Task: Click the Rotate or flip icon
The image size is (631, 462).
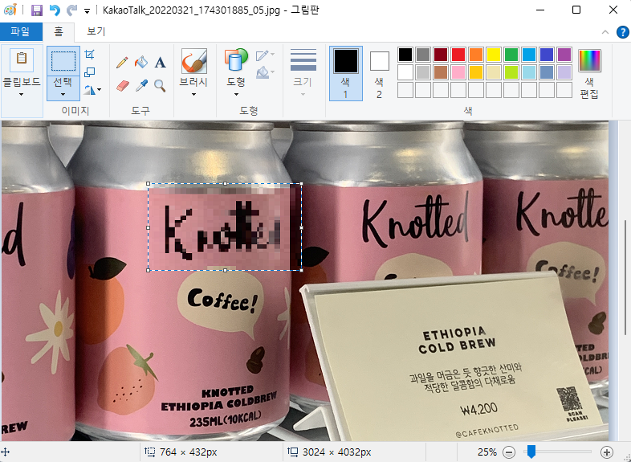Action: (x=89, y=89)
